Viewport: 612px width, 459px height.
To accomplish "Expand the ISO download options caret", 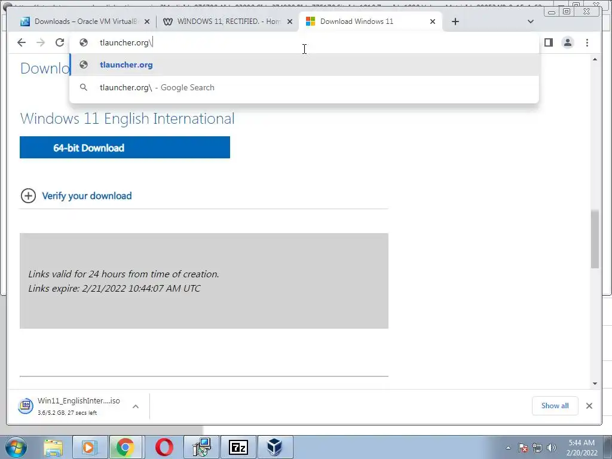I will tap(136, 406).
